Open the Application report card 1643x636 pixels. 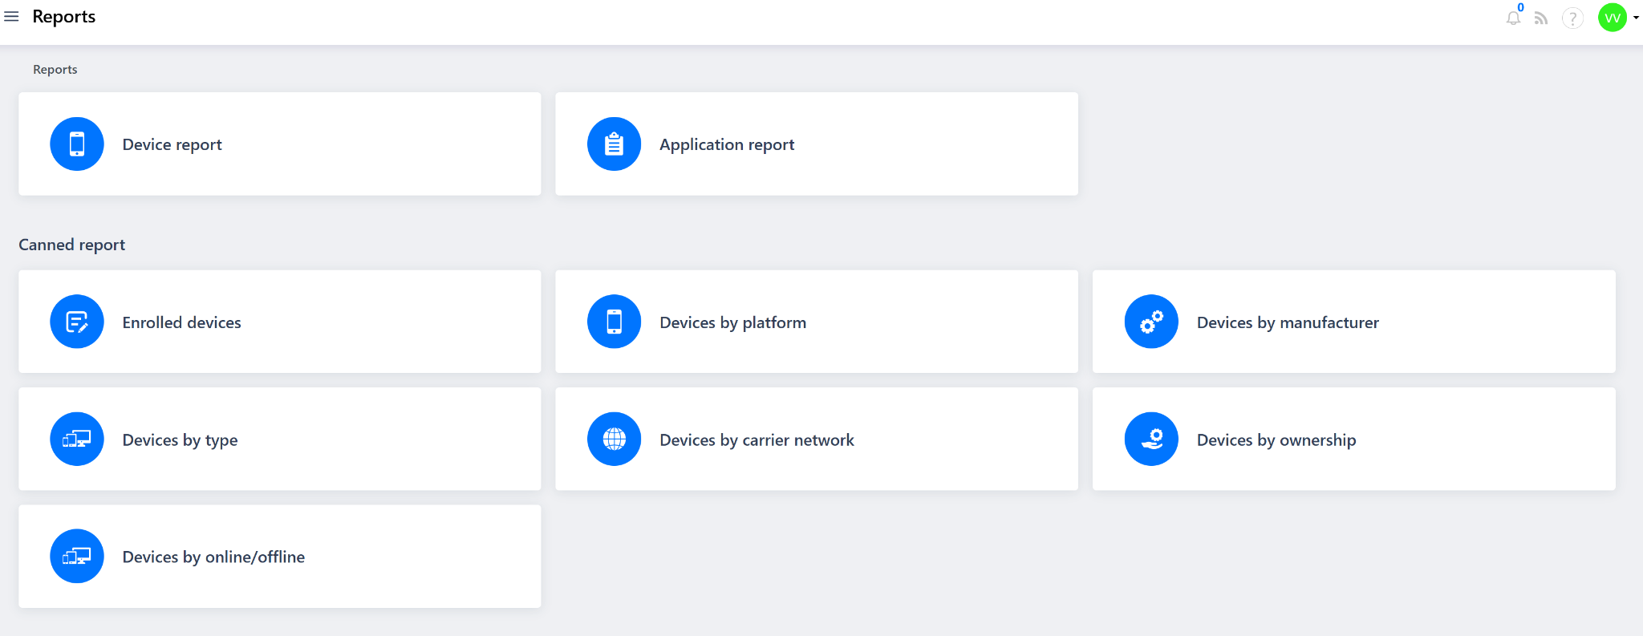727,144
